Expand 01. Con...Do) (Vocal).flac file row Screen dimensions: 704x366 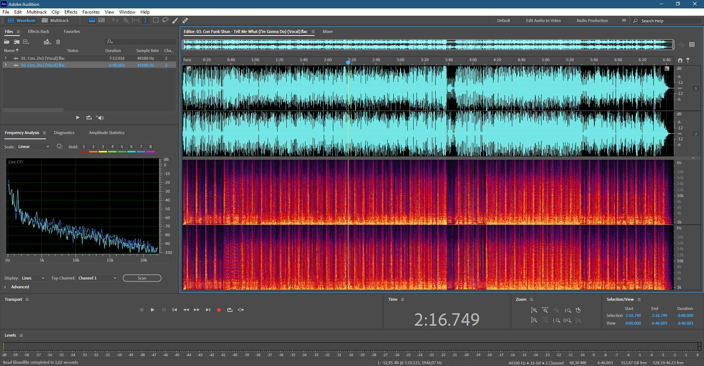(x=5, y=58)
